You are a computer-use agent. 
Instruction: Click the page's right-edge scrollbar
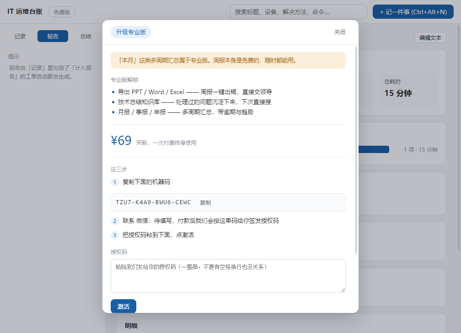(x=459, y=137)
